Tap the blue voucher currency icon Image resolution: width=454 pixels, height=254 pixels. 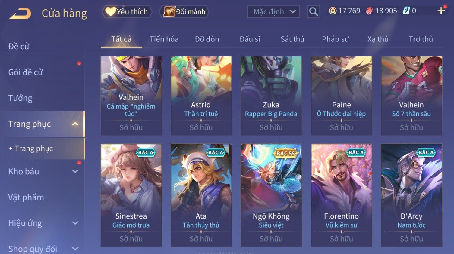[x=406, y=11]
